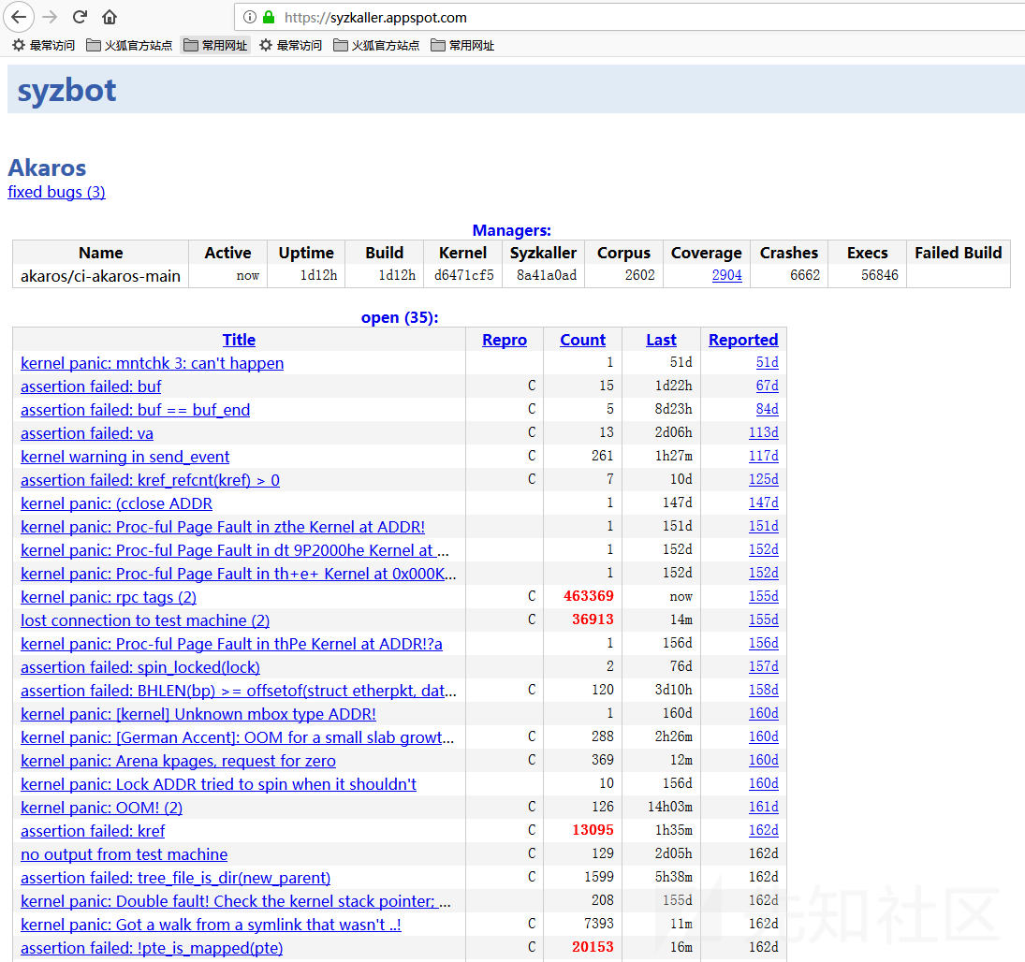1025x962 pixels.
Task: Open bug 'lost connection to test machine (2)'
Action: (145, 620)
